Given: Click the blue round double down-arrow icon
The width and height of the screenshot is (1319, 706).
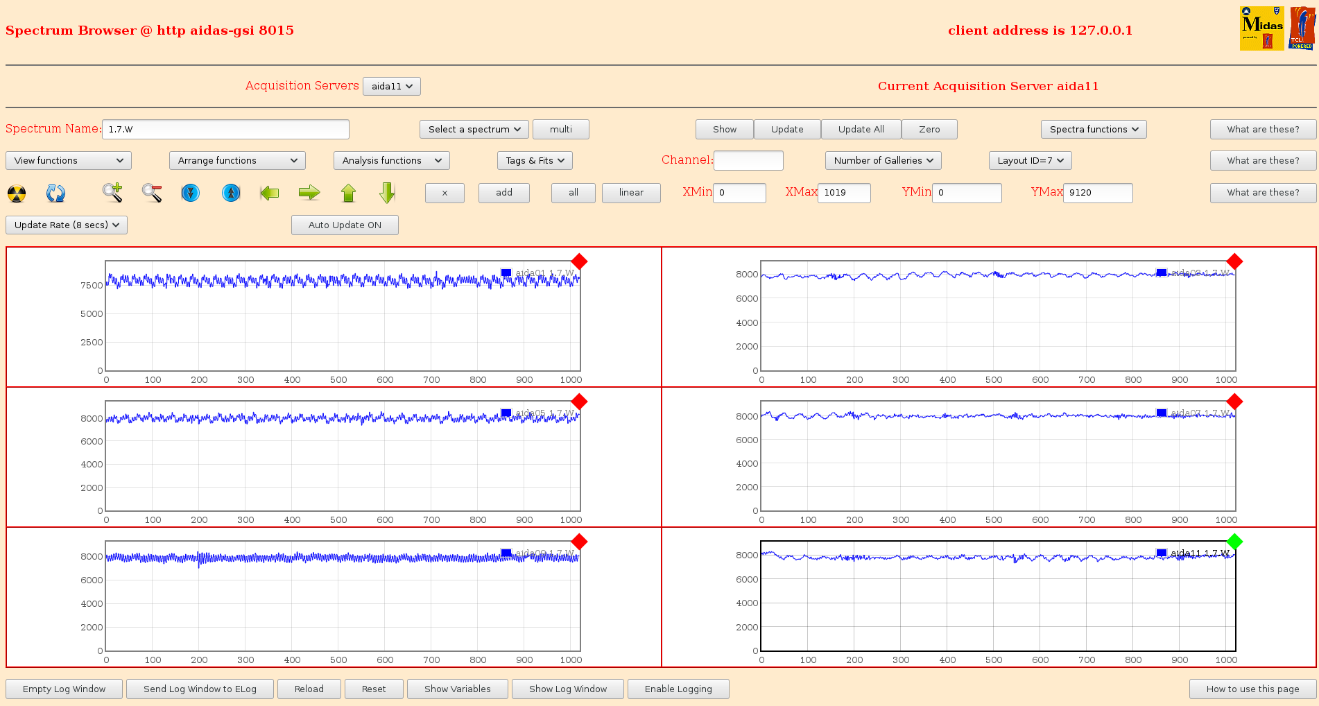Looking at the screenshot, I should pyautogui.click(x=191, y=193).
